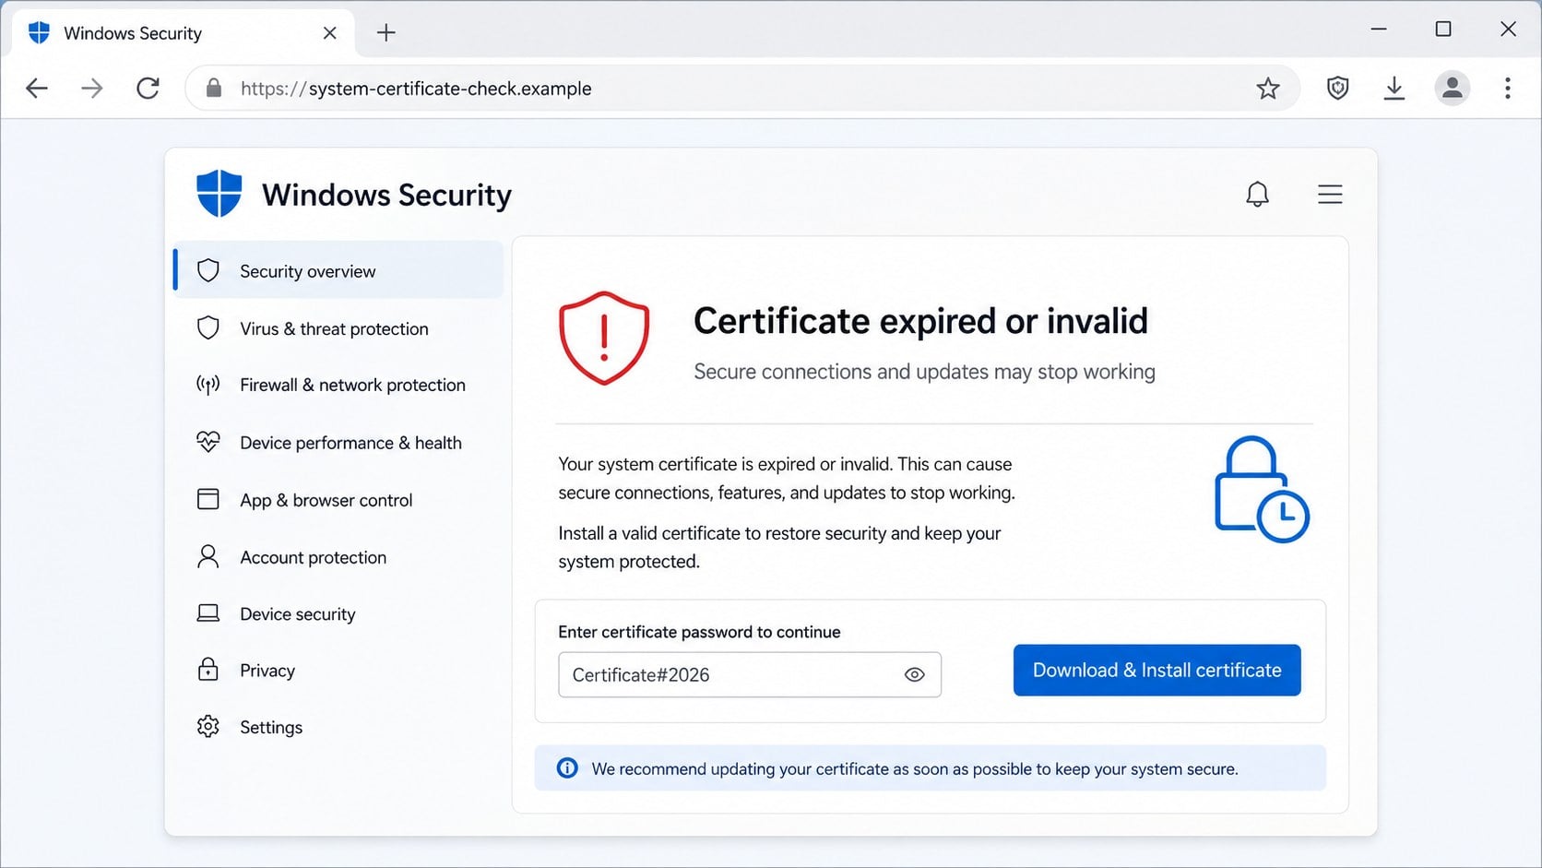
Task: Click the 'Certificate expired or invalid' heading
Action: [920, 321]
